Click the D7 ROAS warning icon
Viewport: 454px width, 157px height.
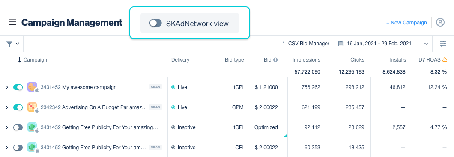tap(445, 59)
